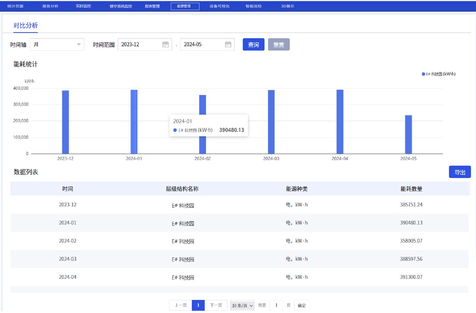Switch to 楼宇系统监控 menu
This screenshot has width=476, height=313.
(121, 7)
